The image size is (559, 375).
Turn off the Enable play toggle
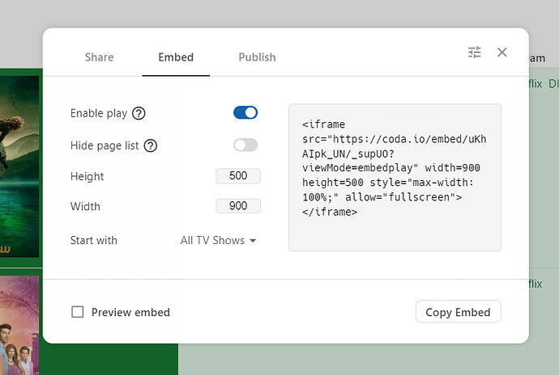245,112
